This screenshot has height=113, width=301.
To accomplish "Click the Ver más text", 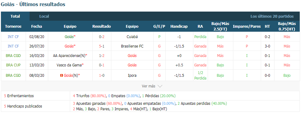I will pyautogui.click(x=149, y=86).
